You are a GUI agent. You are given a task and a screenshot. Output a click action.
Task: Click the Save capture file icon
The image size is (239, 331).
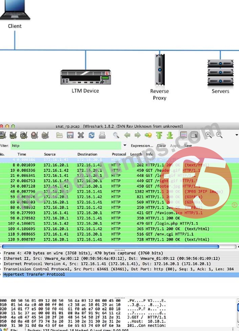pos(70,135)
